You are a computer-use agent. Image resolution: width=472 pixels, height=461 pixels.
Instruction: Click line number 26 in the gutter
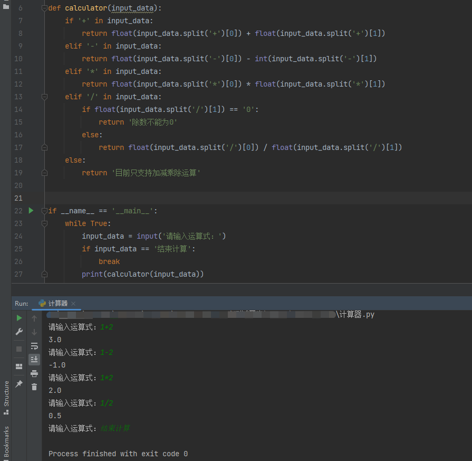click(x=18, y=261)
